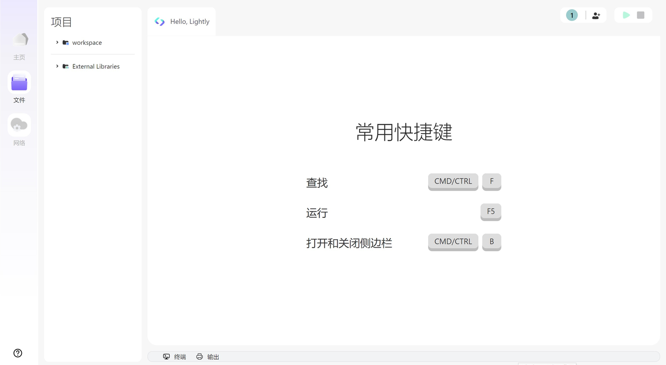Screen dimensions: 666x365
Task: Click the B key beside 打开和关闭侧边栏
Action: tap(491, 242)
